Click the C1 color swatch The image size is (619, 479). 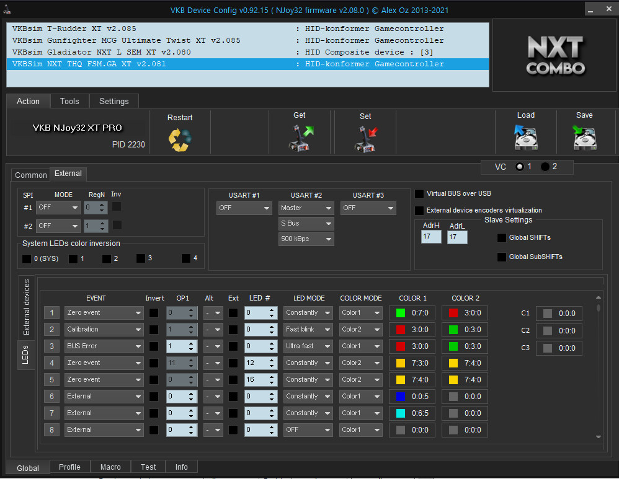click(x=548, y=314)
